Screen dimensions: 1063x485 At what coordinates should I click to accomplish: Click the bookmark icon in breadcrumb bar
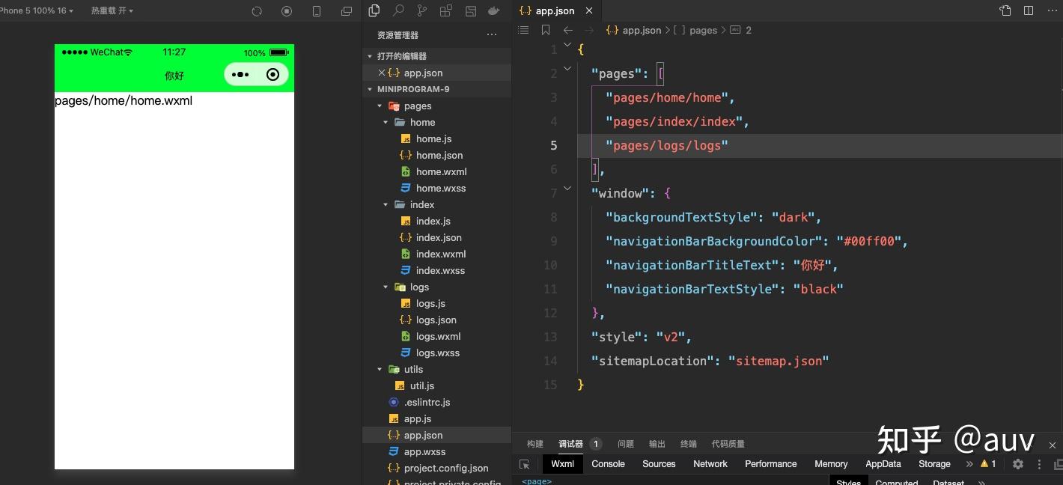pos(546,30)
